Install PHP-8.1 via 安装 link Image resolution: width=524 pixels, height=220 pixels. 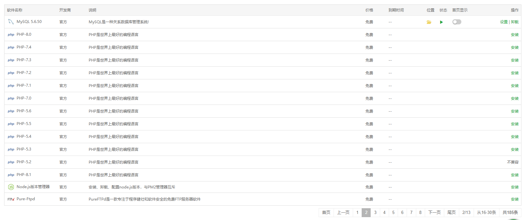(x=515, y=175)
